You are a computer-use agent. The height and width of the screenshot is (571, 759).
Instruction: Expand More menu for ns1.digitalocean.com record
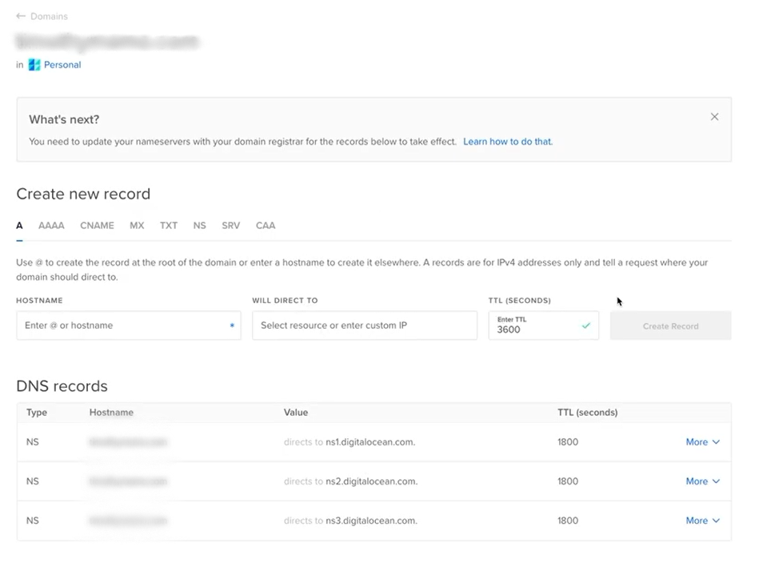(x=702, y=442)
